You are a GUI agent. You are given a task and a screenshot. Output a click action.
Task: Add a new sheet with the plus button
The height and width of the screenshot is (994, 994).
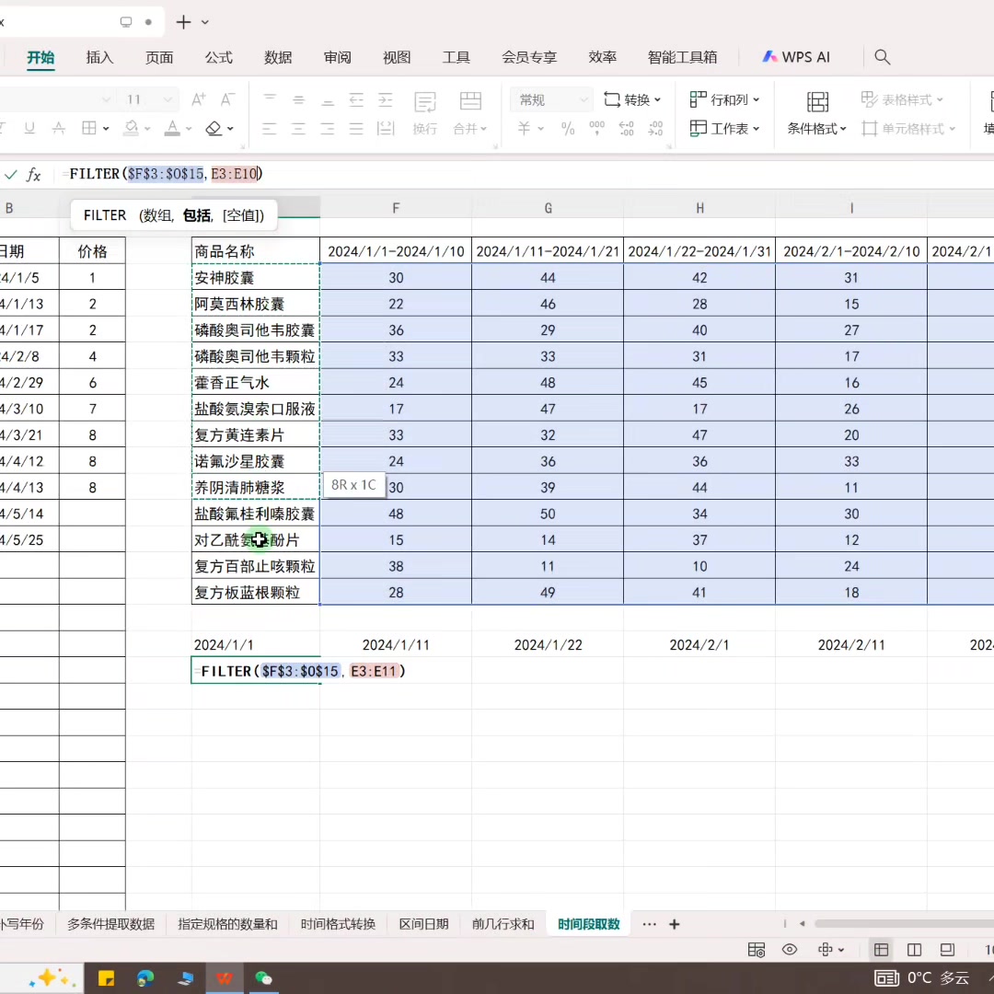coord(674,924)
